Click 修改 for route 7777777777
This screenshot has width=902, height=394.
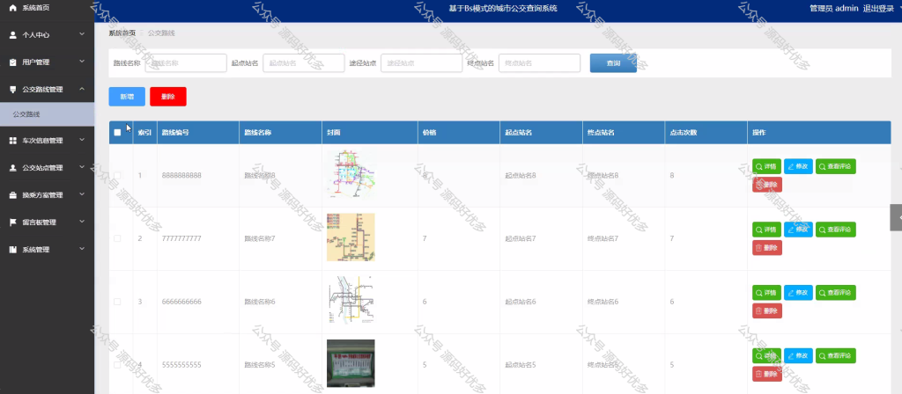click(x=798, y=230)
